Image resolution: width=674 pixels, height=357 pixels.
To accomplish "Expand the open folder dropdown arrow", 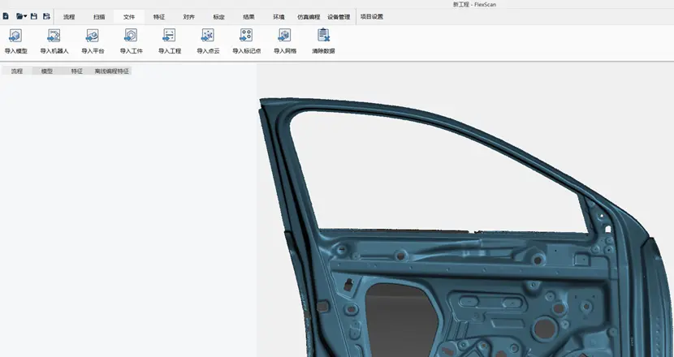I will tap(26, 16).
